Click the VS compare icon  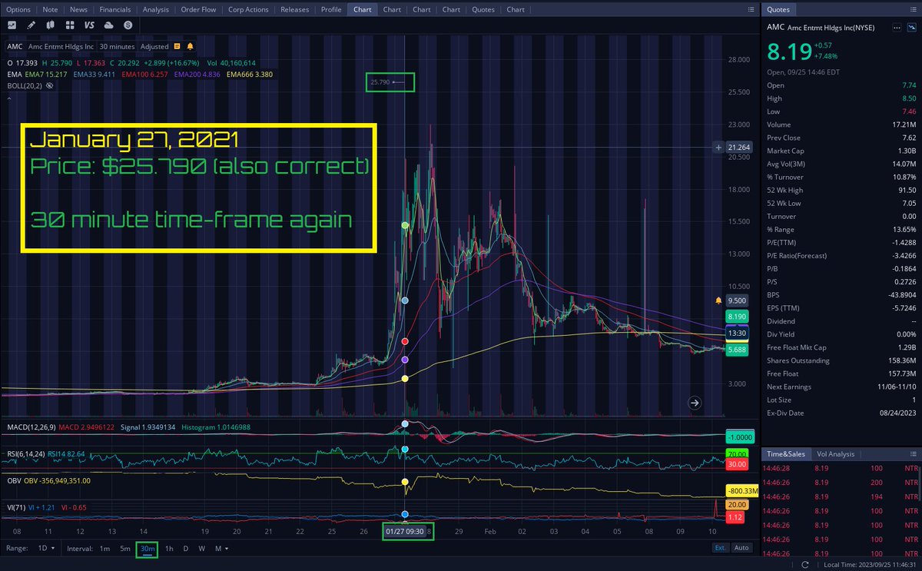point(89,25)
